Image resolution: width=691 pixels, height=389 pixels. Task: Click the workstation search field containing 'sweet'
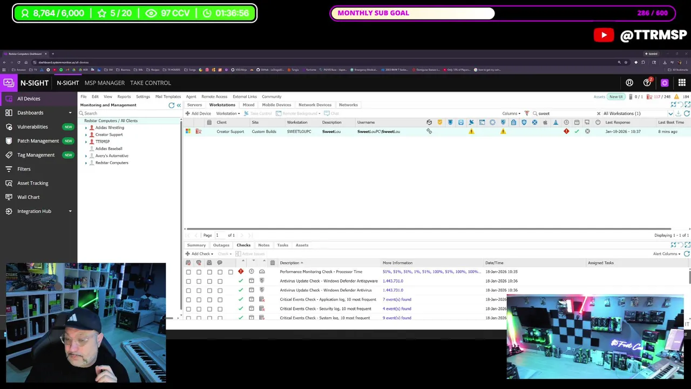click(x=567, y=113)
